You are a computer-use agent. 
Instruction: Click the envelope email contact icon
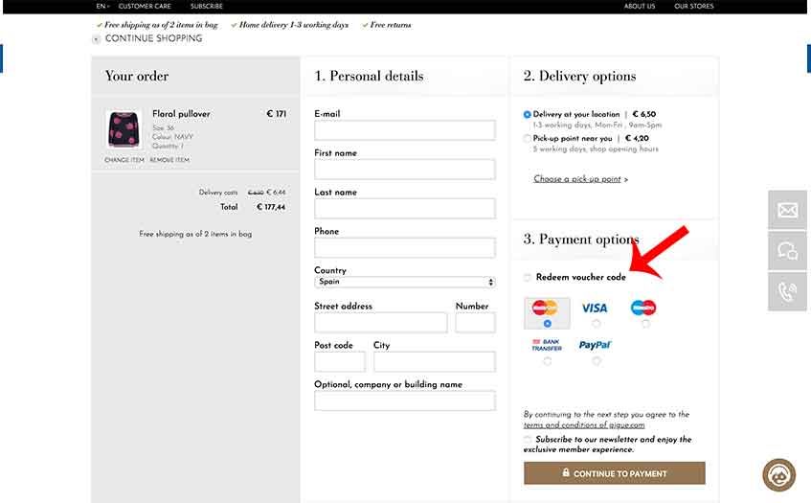tap(788, 210)
